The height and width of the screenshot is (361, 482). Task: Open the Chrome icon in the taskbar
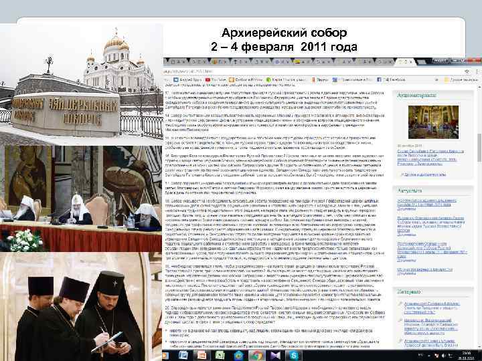pos(256,356)
